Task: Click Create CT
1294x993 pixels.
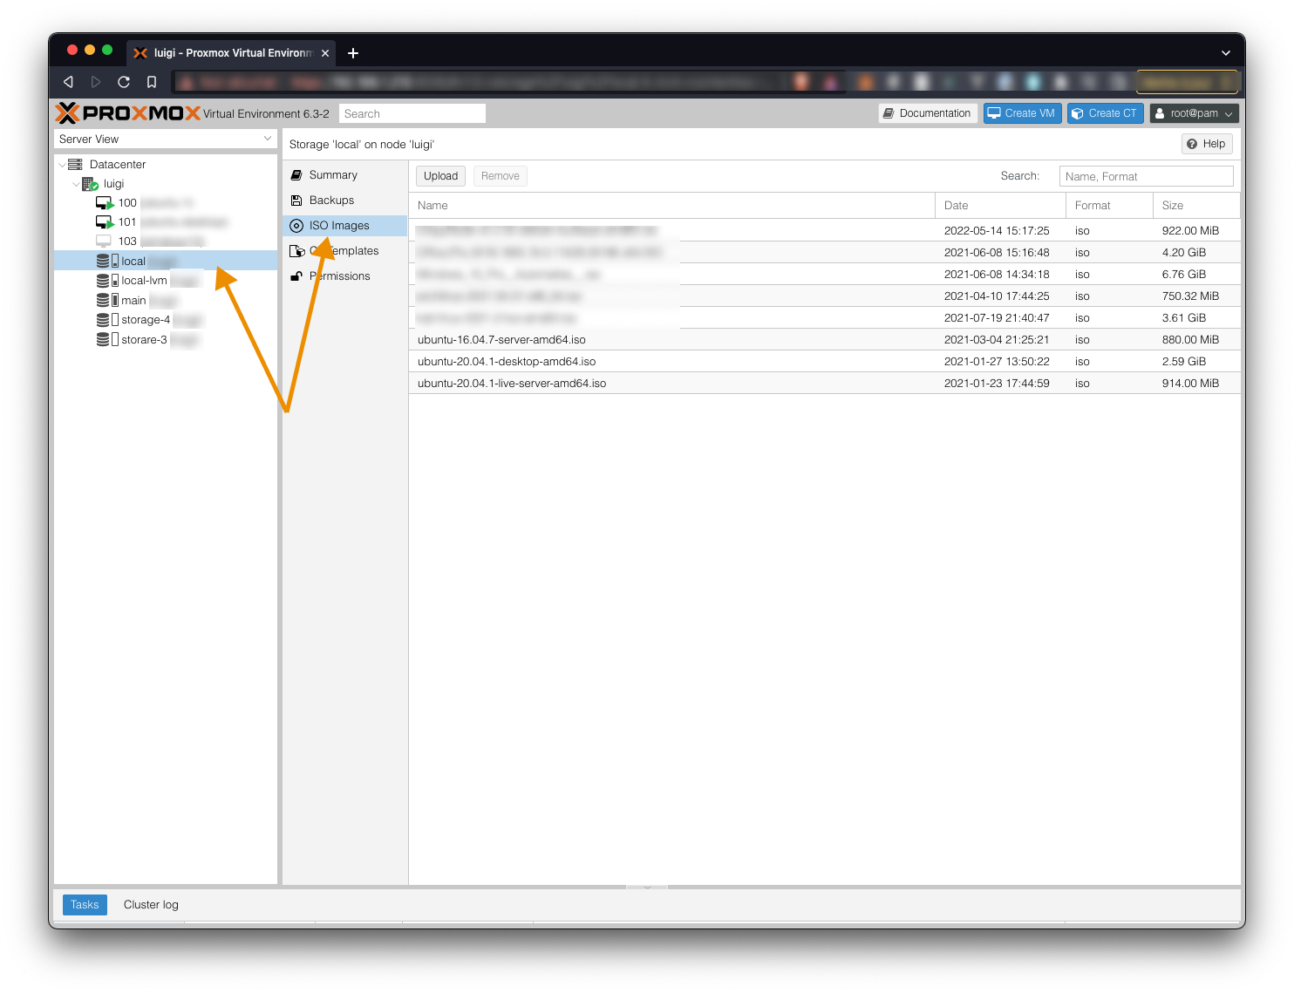Action: (1105, 113)
